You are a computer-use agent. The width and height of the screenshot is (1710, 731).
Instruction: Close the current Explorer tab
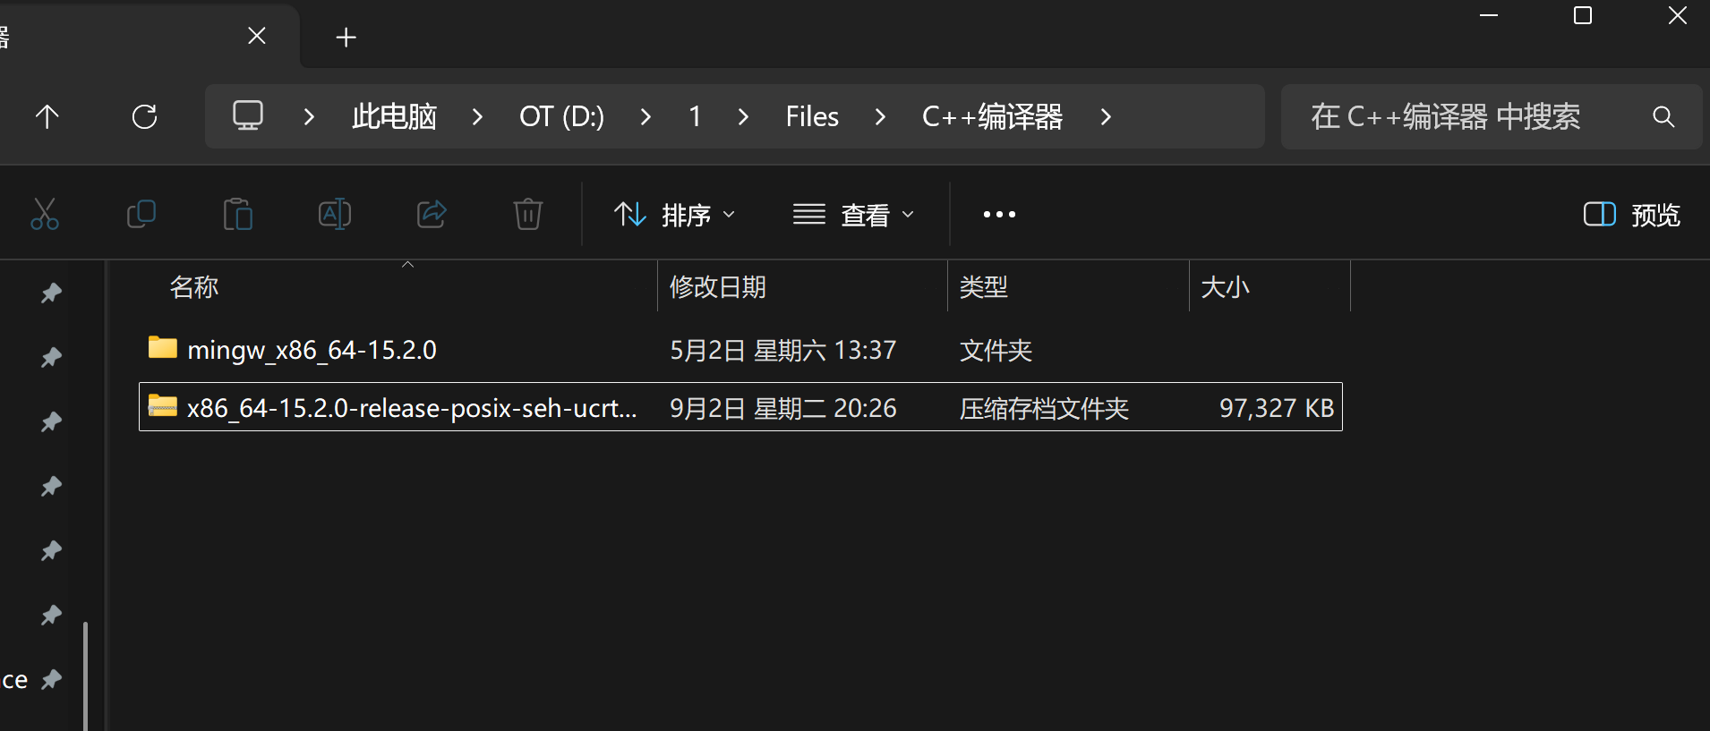coord(257,36)
